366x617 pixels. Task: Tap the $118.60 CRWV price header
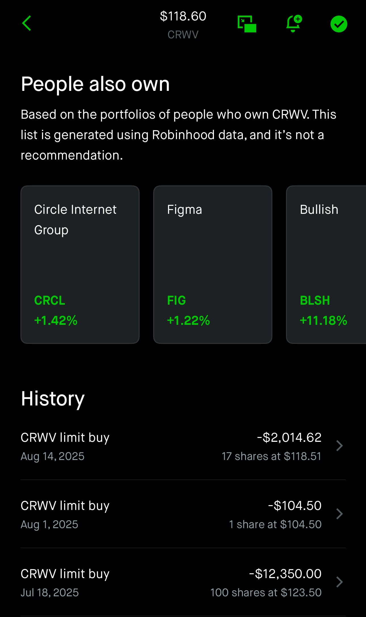point(183,25)
